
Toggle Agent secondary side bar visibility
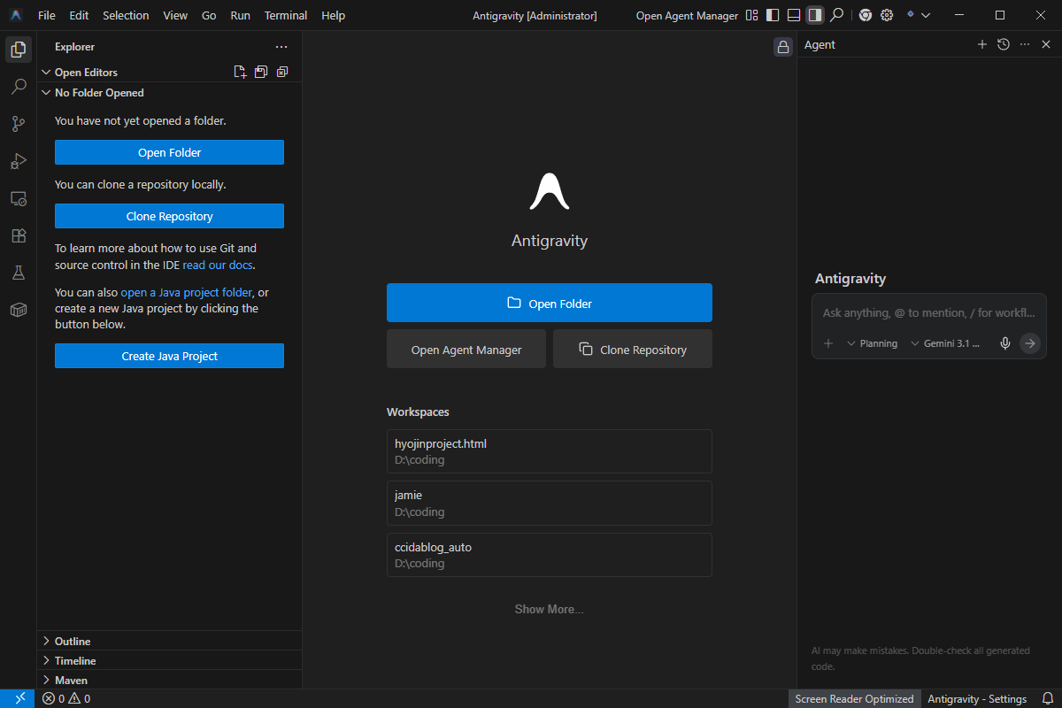815,15
